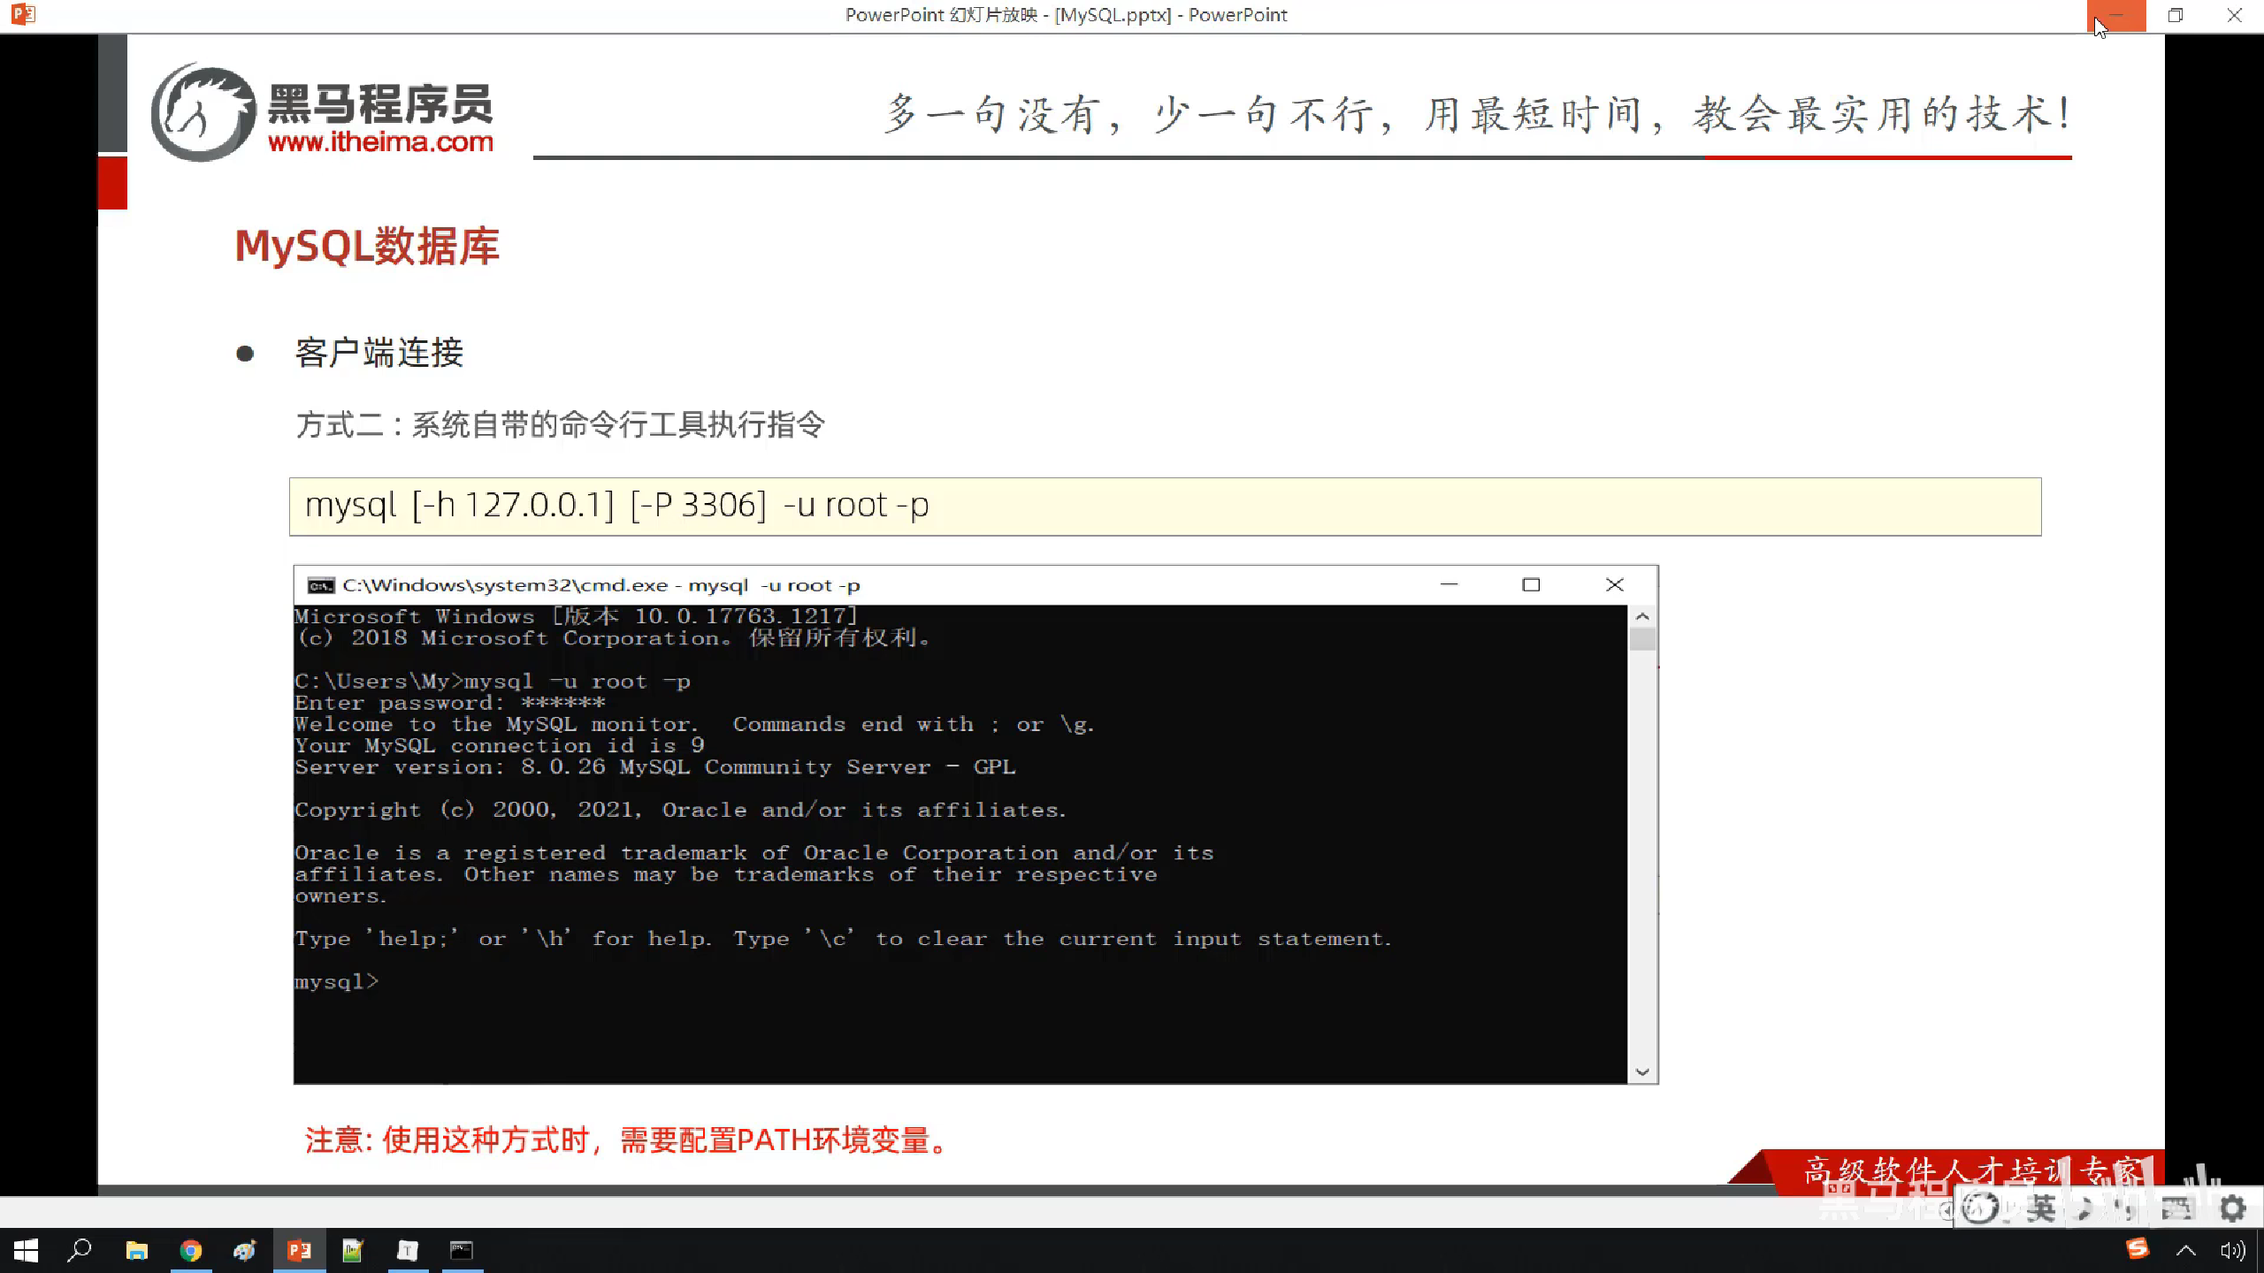Click the PowerPoint taskbar button
This screenshot has height=1273, width=2264.
299,1250
